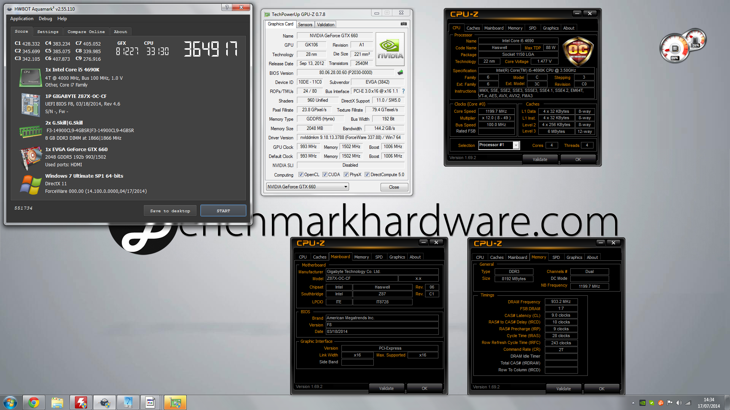Click Validate in Memory CPU-Z window
The image size is (730, 410).
[x=563, y=389]
